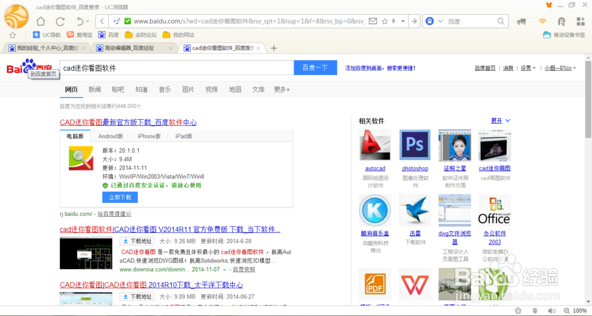Switch to 我的经验_个人中心 tab
Screen dimensions: 592x316
[x=46, y=49]
